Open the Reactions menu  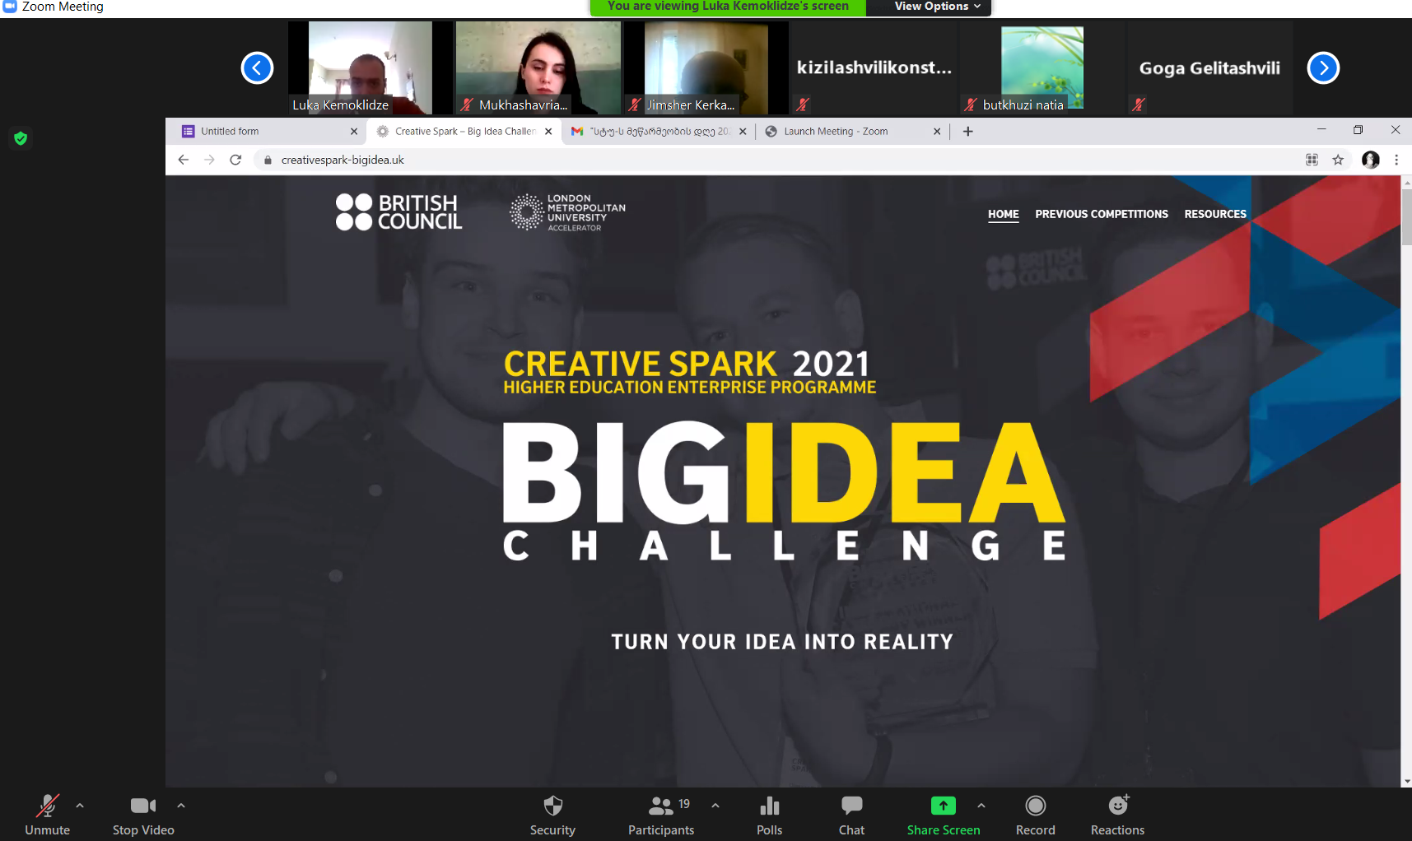pos(1118,815)
